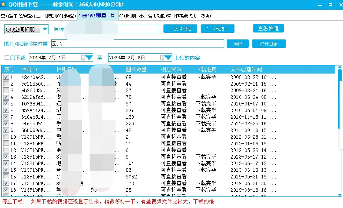Sort by 序号 column header
Image resolution: width=343 pixels, height=208 pixels.
coord(9,69)
